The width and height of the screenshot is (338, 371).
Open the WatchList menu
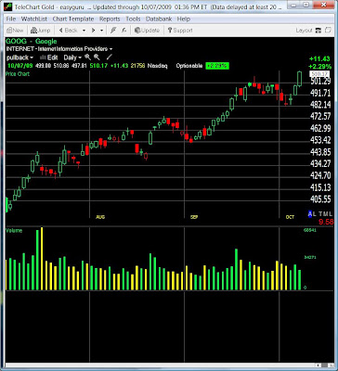click(34, 19)
